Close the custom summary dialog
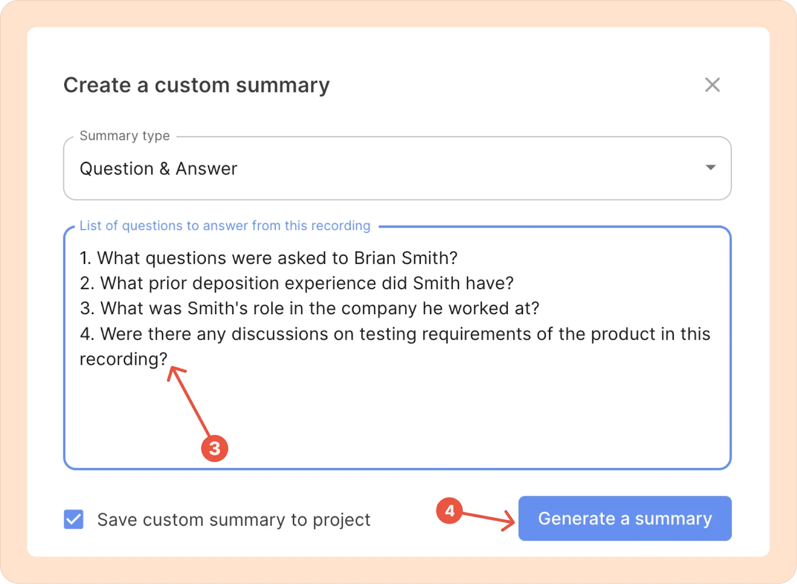The image size is (797, 584). (x=712, y=85)
